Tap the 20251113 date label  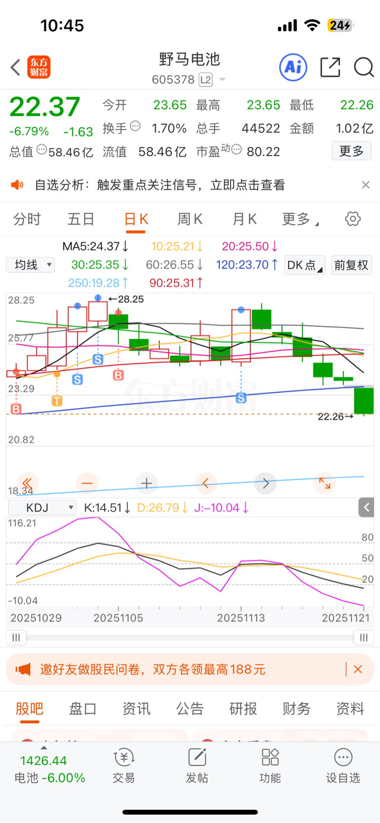click(241, 618)
